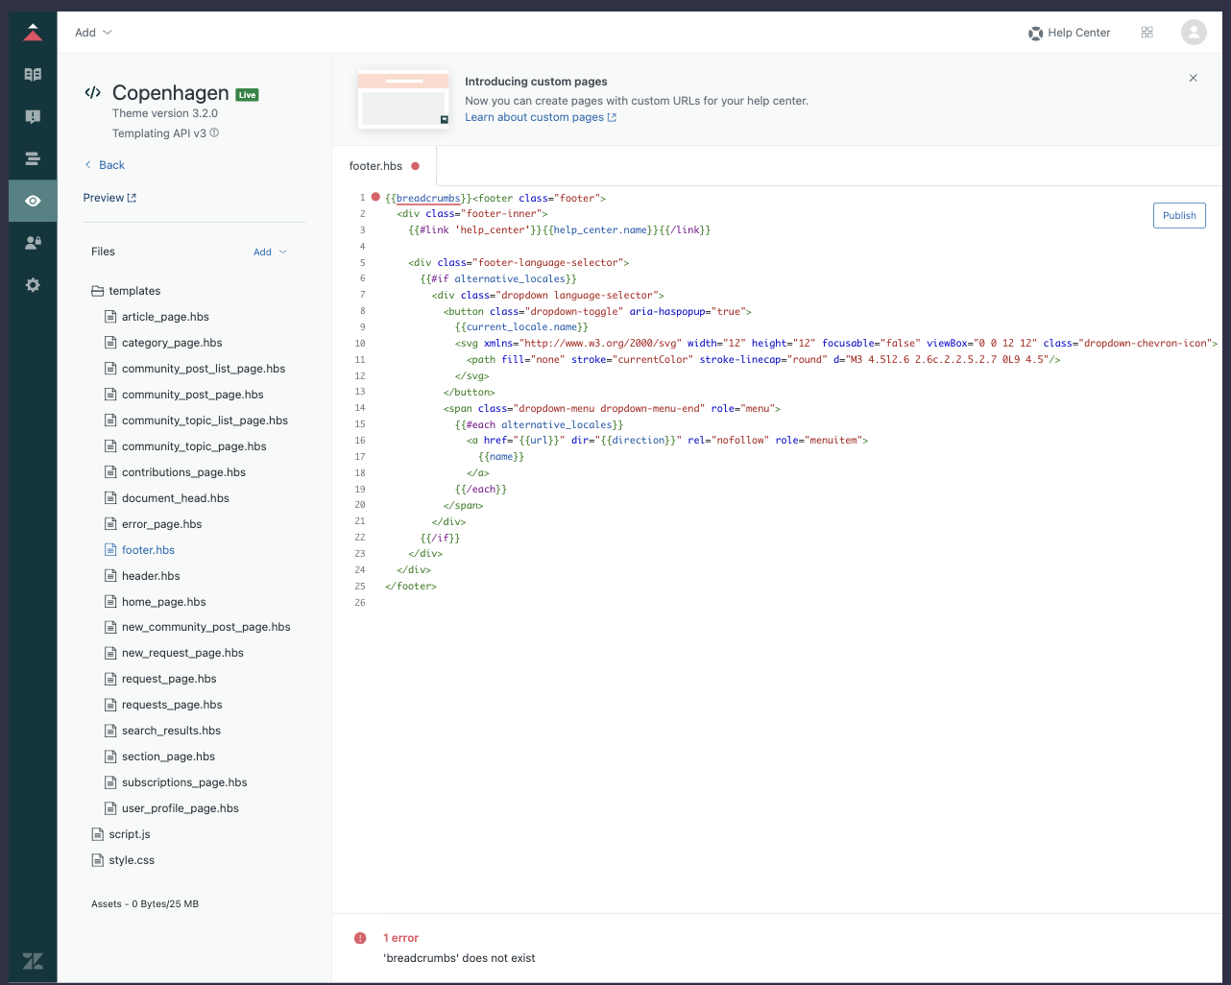Select the footer.hbs editor tab
Image resolution: width=1231 pixels, height=985 pixels.
coord(376,166)
